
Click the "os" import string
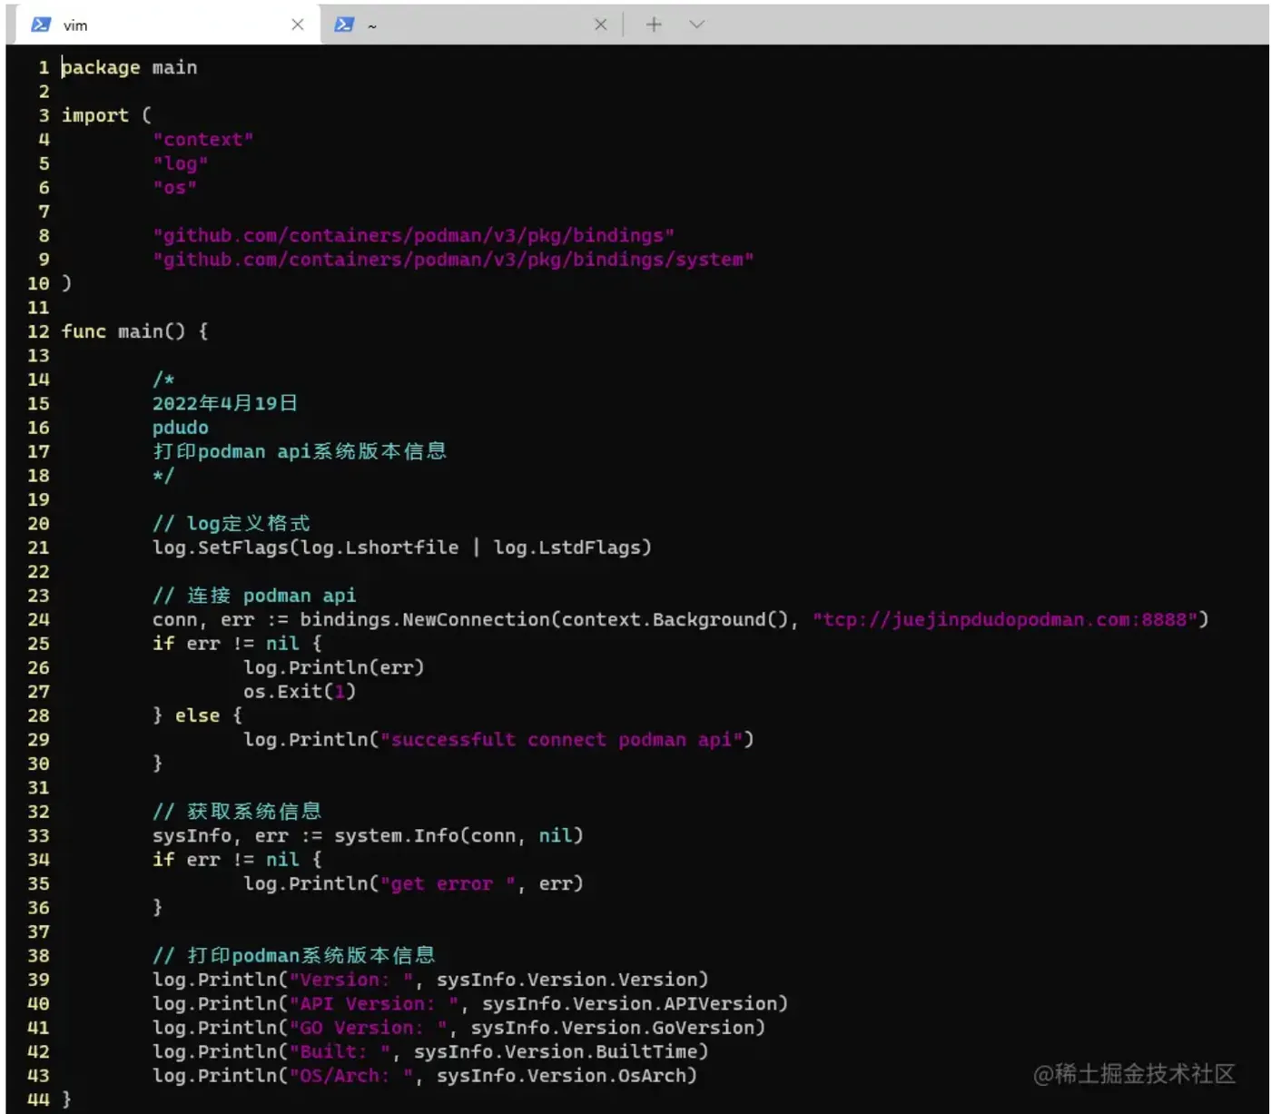[x=175, y=188]
